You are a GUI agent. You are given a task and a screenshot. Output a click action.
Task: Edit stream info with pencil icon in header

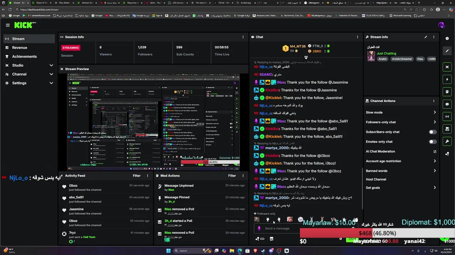[x=426, y=37]
